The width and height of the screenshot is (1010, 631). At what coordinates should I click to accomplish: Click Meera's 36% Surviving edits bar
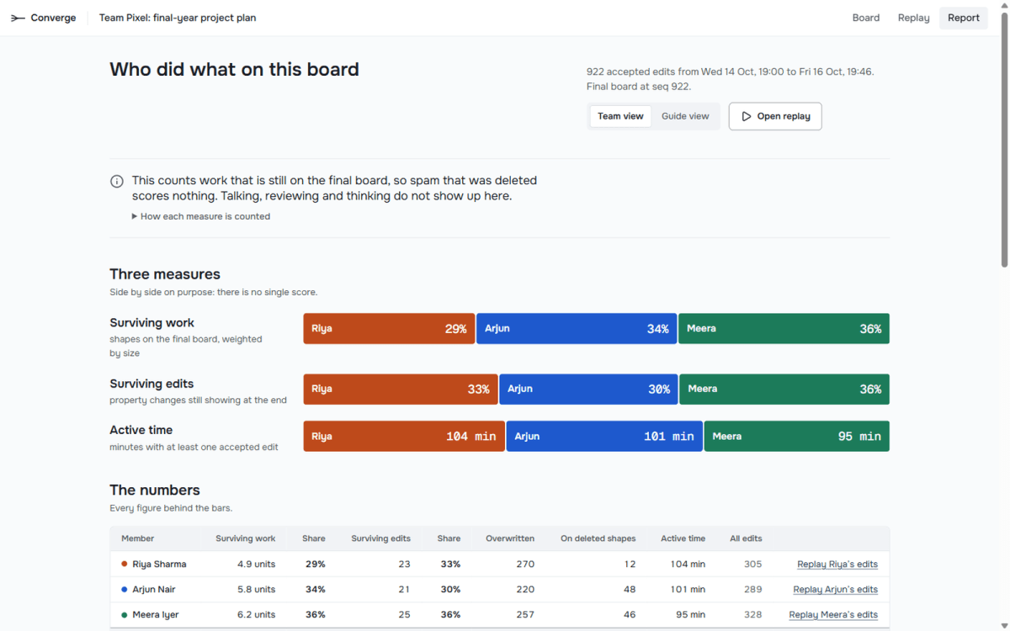pyautogui.click(x=784, y=390)
